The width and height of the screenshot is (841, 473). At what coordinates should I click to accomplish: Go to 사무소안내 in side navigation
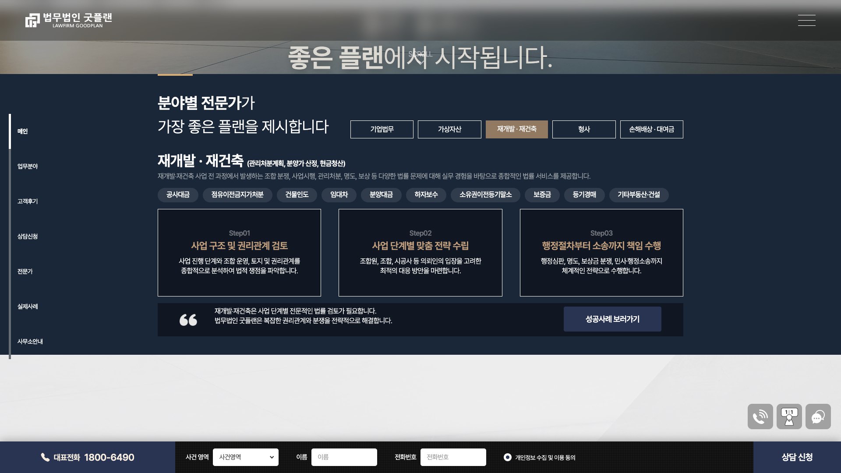[30, 342]
